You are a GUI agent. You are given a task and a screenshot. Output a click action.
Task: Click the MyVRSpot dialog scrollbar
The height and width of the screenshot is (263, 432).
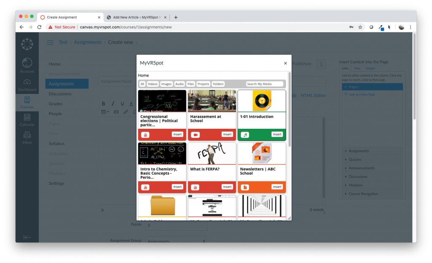(x=289, y=109)
